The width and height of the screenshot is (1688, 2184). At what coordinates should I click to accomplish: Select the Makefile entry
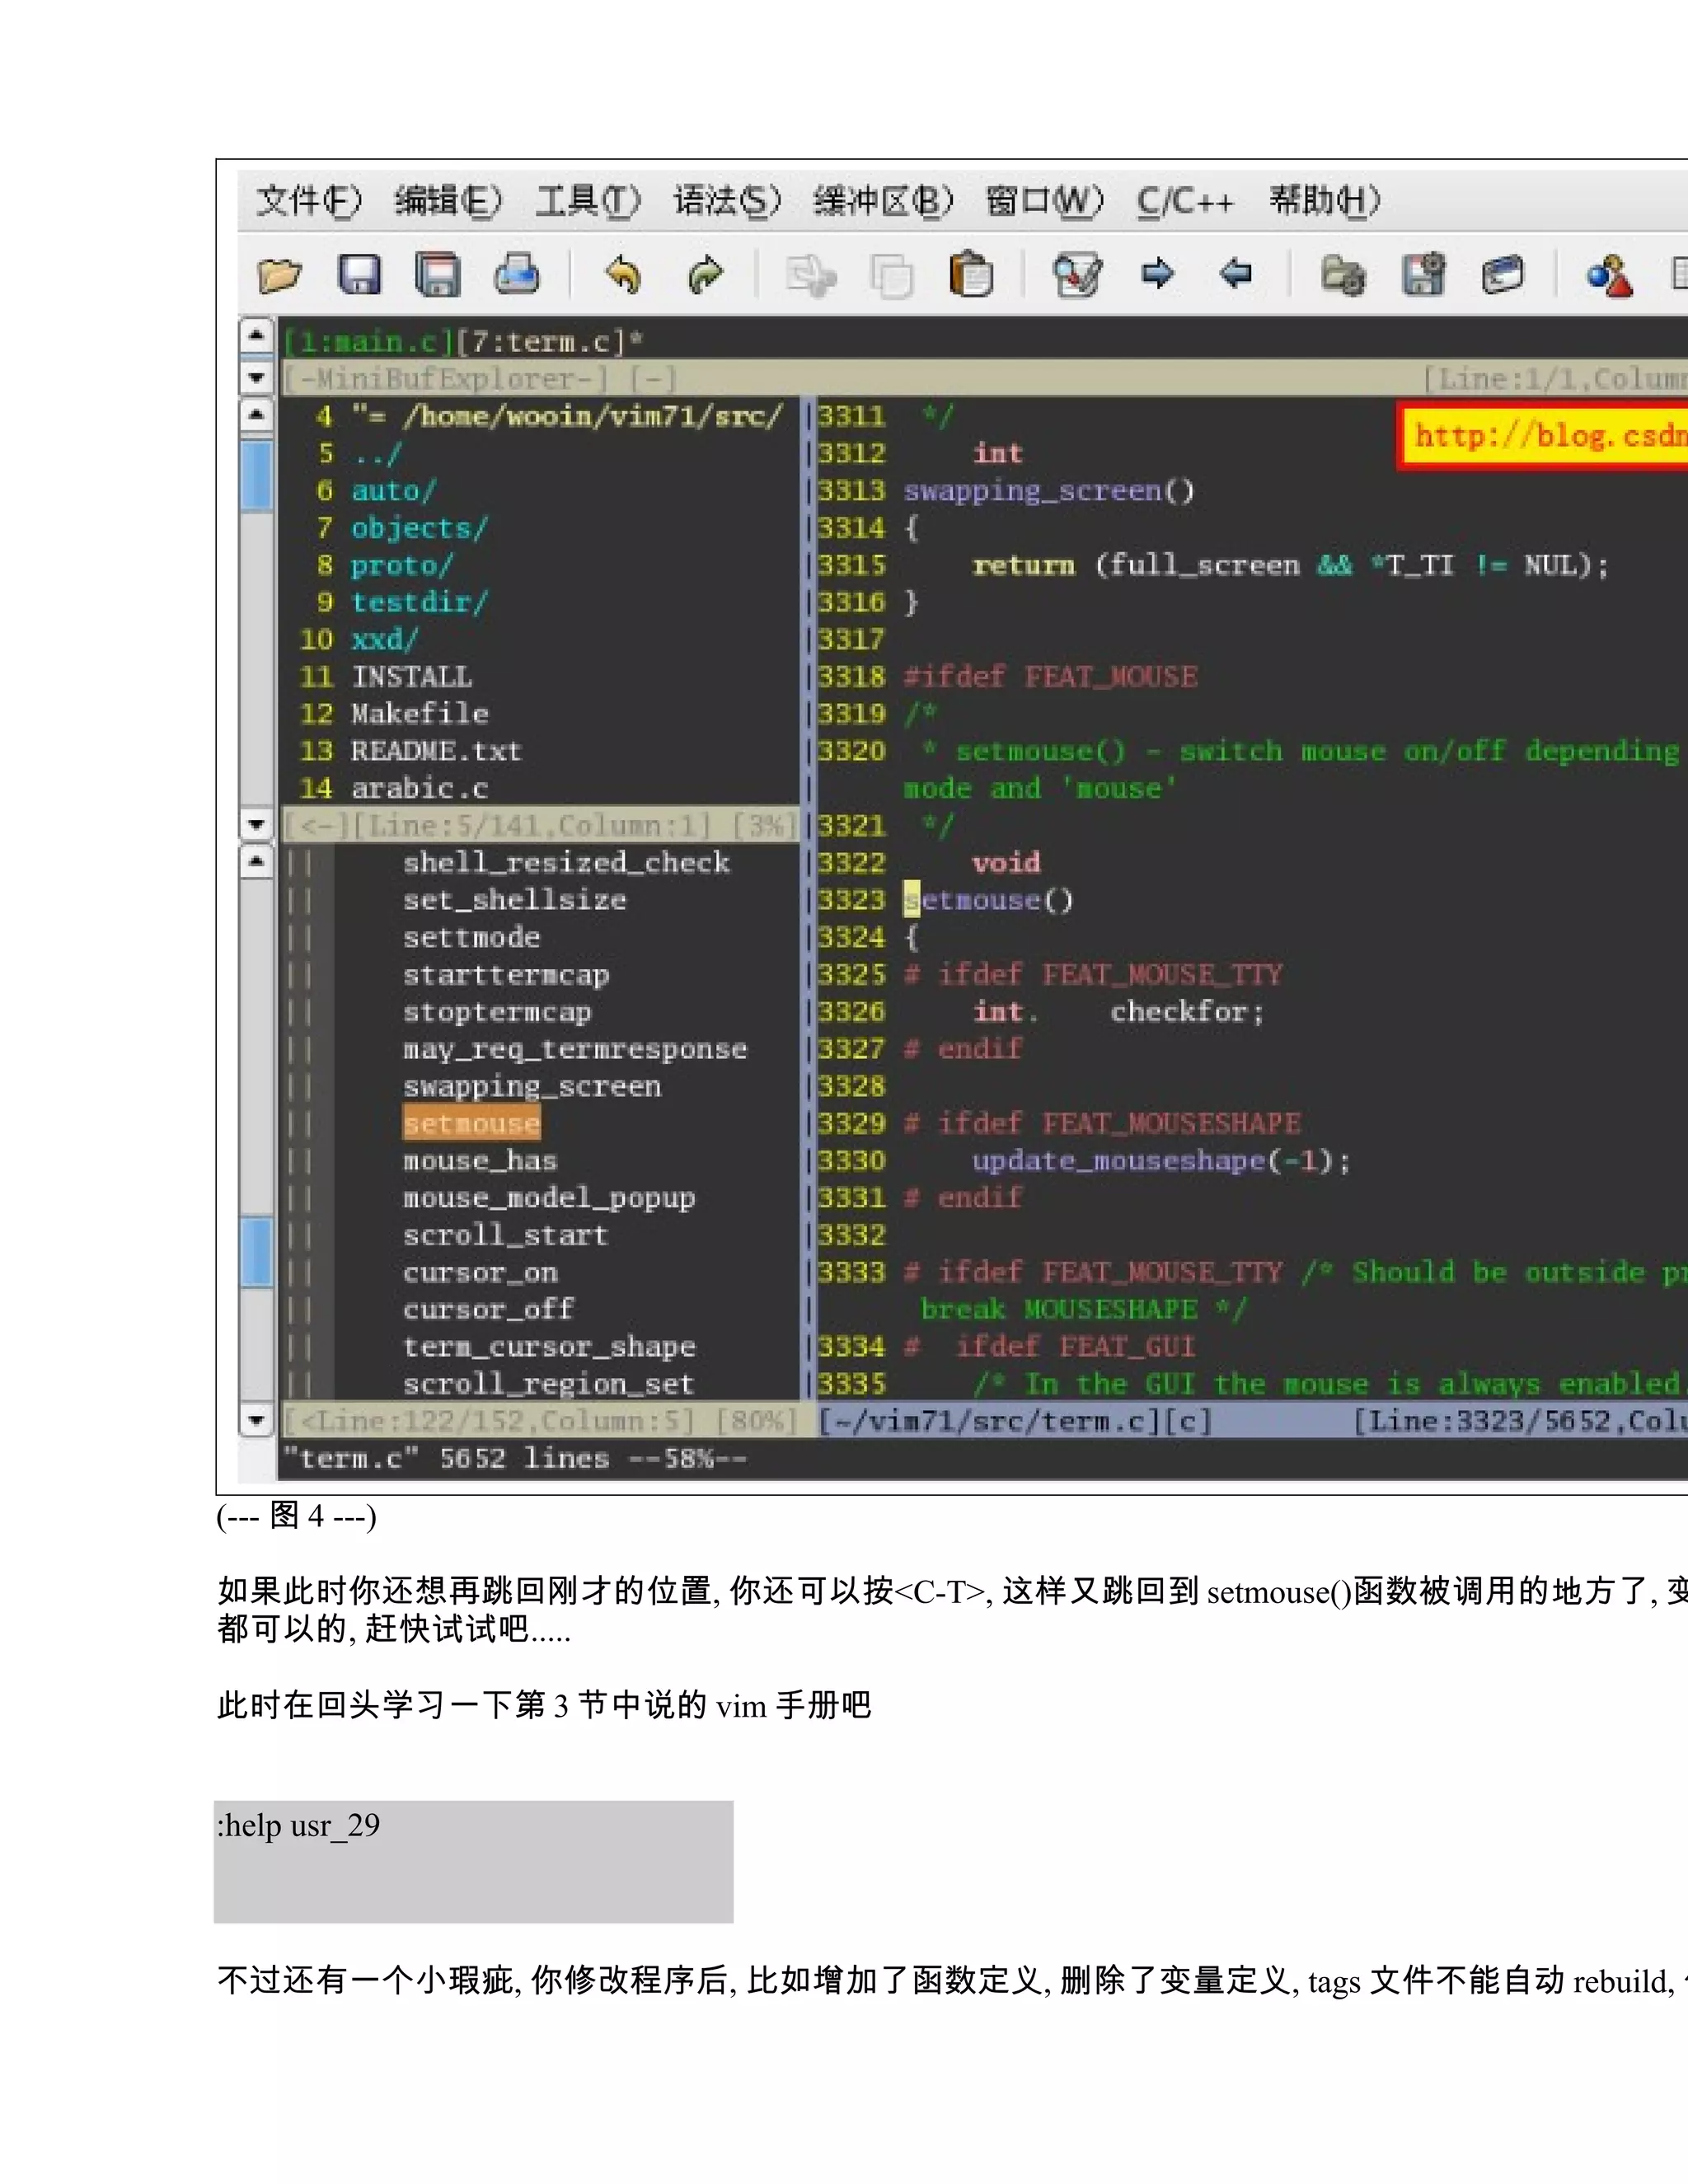420,713
